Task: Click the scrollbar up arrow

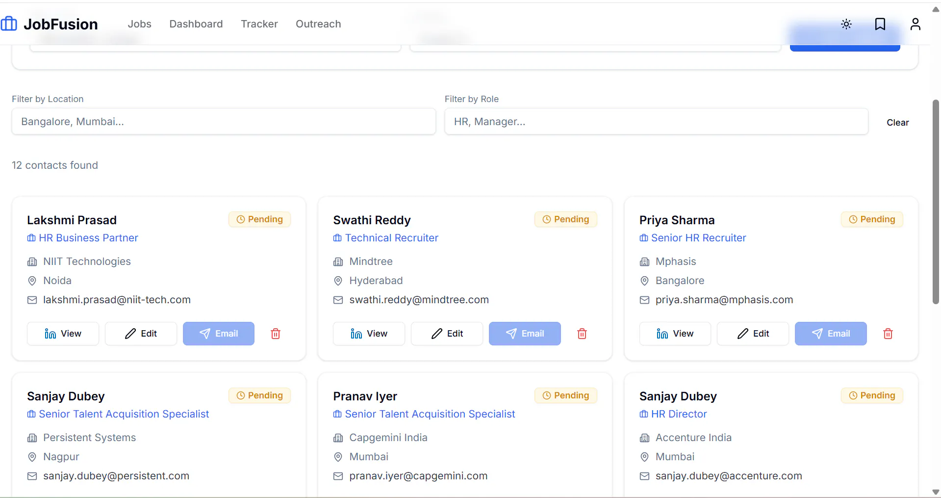Action: click(936, 9)
